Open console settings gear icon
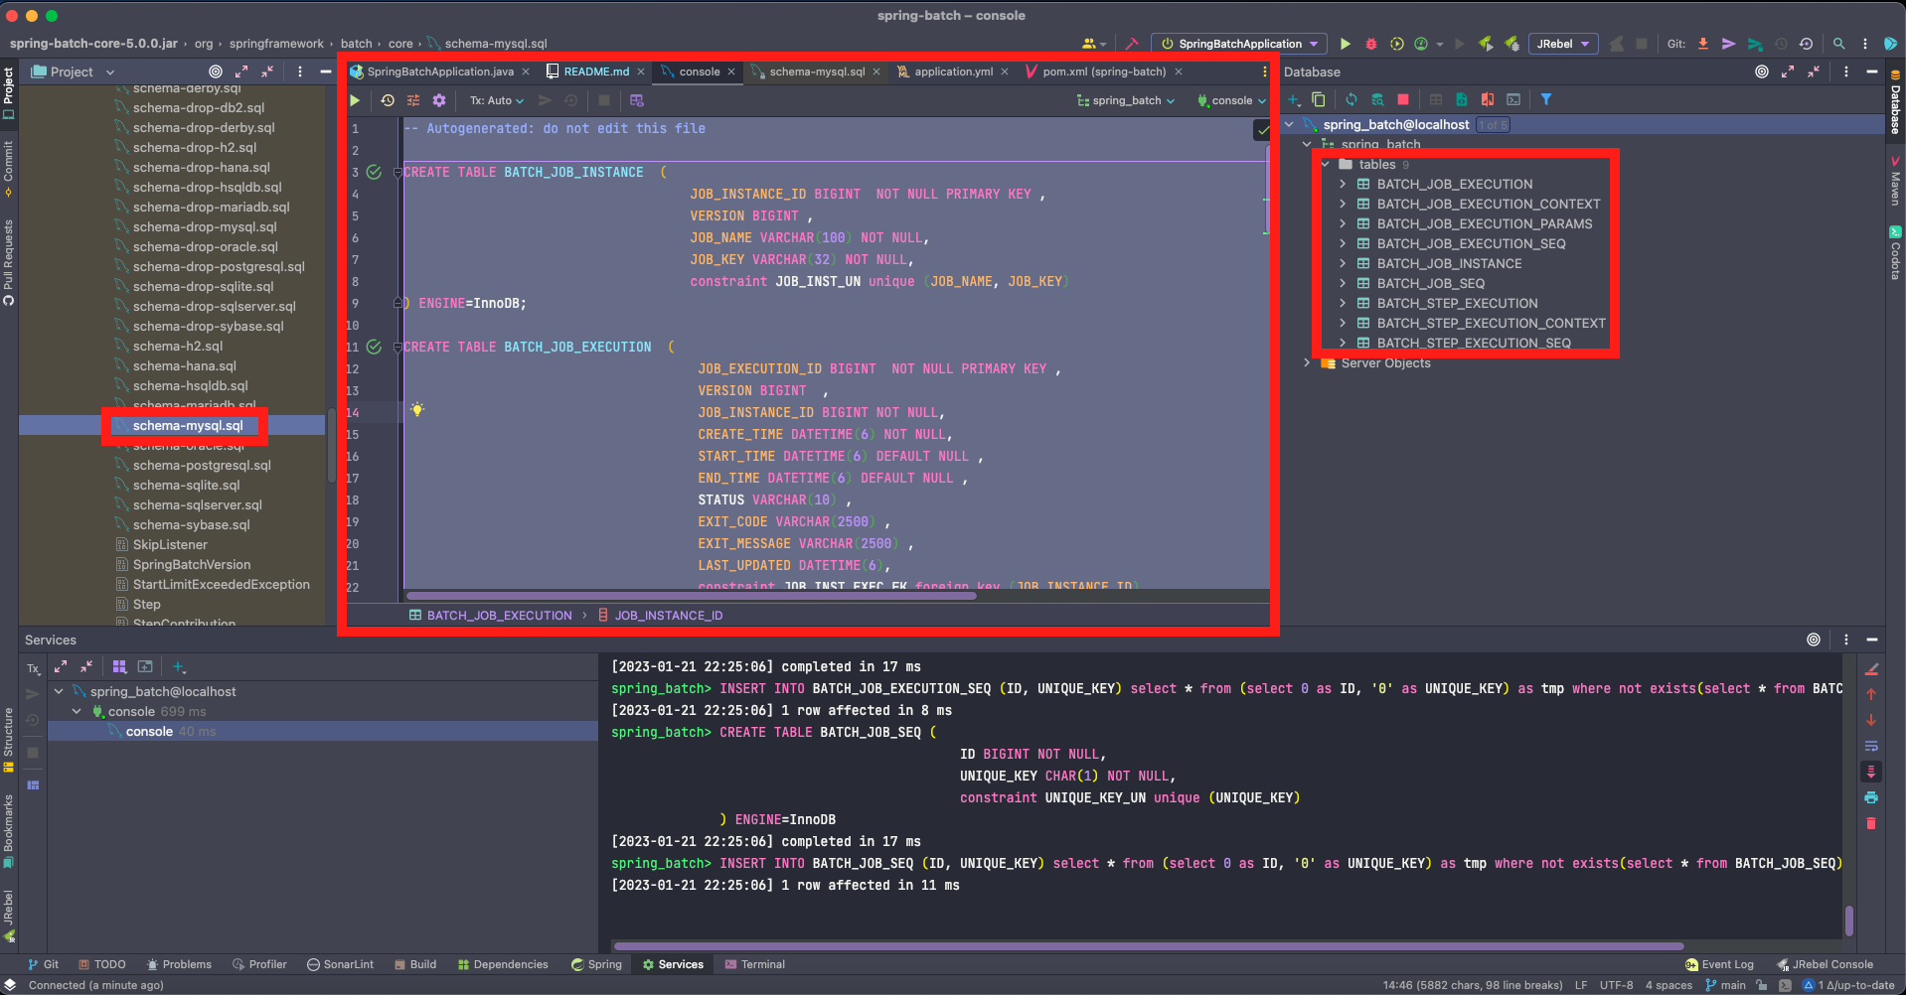Screen dimensions: 1906x995 point(439,100)
